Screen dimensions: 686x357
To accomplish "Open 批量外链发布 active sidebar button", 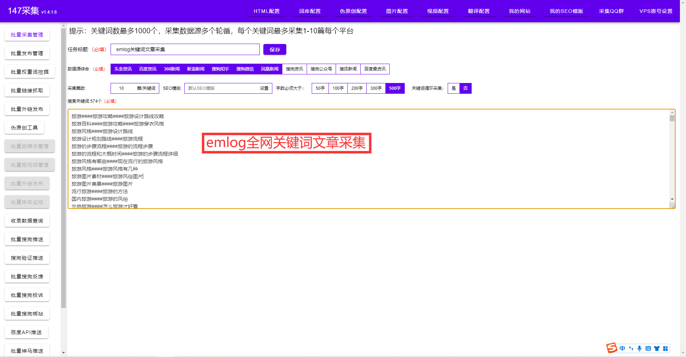I will click(27, 109).
